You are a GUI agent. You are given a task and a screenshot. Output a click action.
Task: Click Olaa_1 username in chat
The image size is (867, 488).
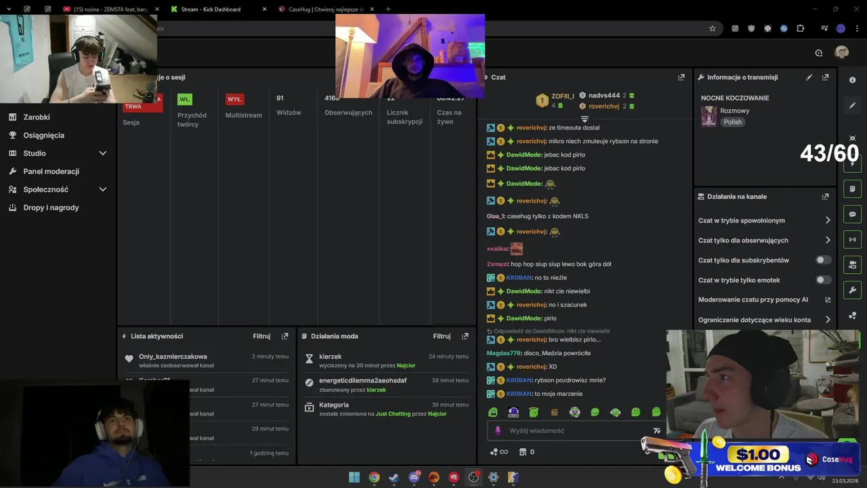[x=495, y=216]
